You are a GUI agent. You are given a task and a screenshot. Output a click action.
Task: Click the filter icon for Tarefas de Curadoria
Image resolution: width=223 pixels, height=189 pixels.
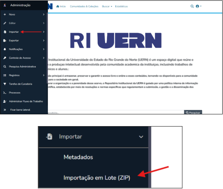point(5,84)
